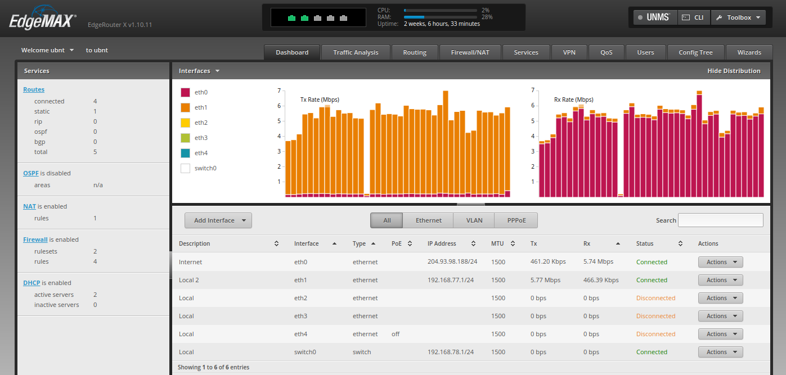
Task: Open the Toolbox dropdown
Action: [x=738, y=17]
